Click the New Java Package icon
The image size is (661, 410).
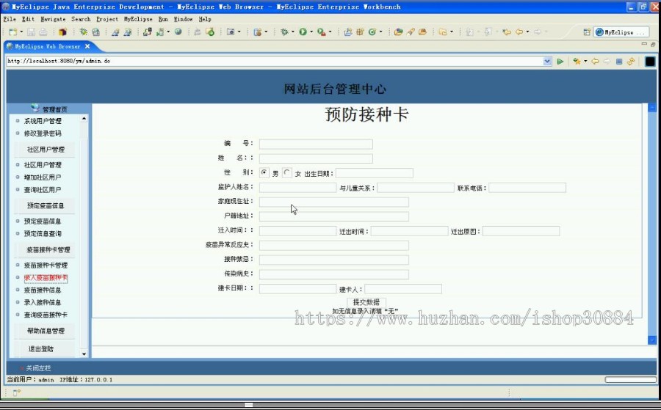(360, 32)
